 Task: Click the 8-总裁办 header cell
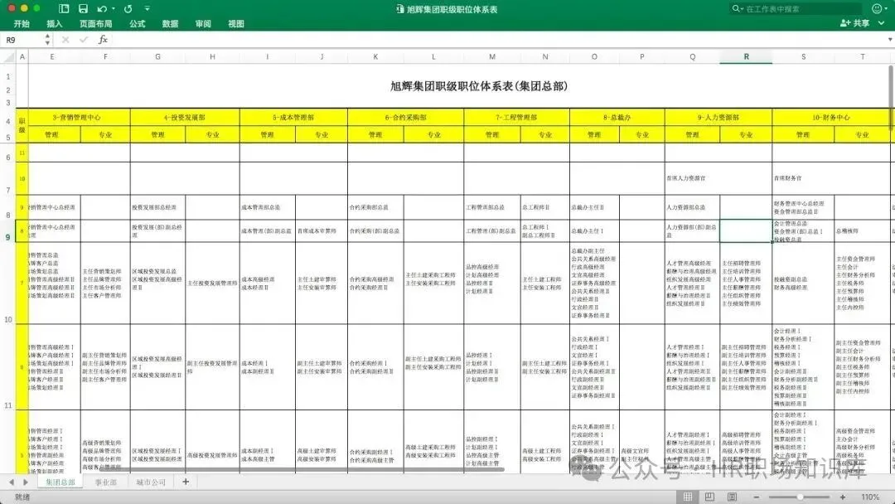coord(617,118)
